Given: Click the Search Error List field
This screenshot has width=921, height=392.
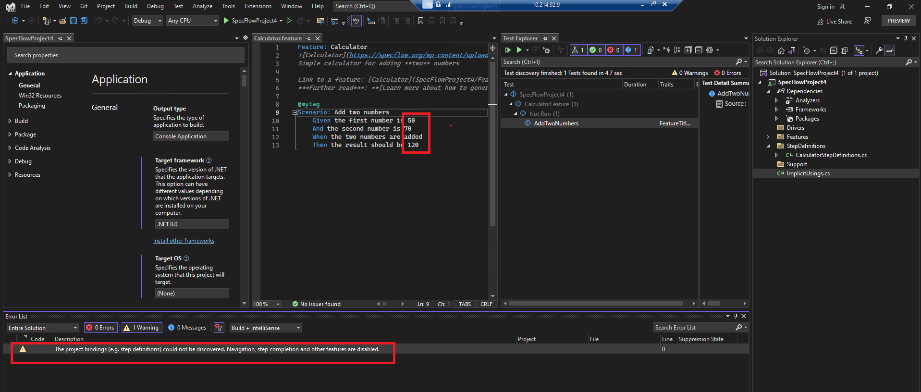Looking at the screenshot, I should pyautogui.click(x=700, y=328).
